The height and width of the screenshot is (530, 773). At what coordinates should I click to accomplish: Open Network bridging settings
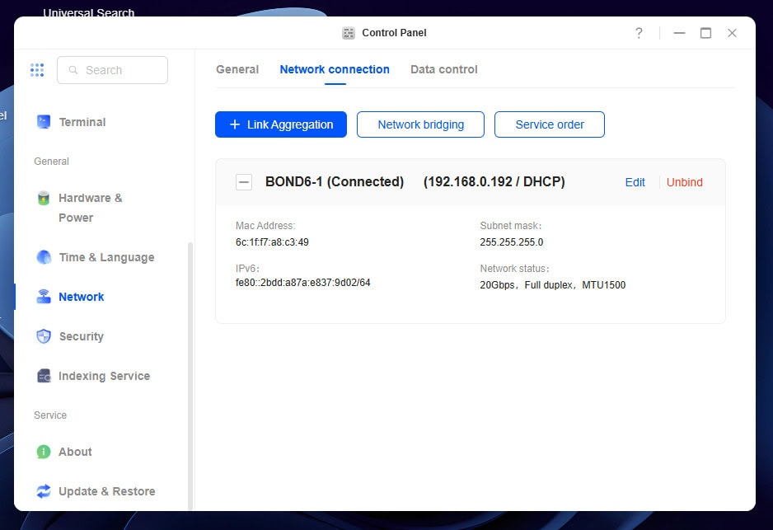(x=420, y=124)
